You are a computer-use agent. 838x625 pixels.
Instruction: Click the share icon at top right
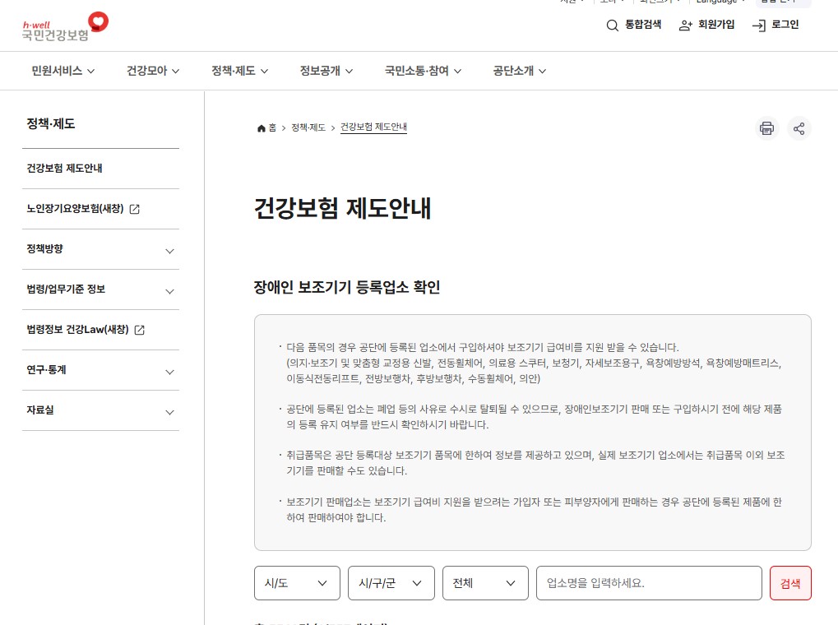[799, 128]
